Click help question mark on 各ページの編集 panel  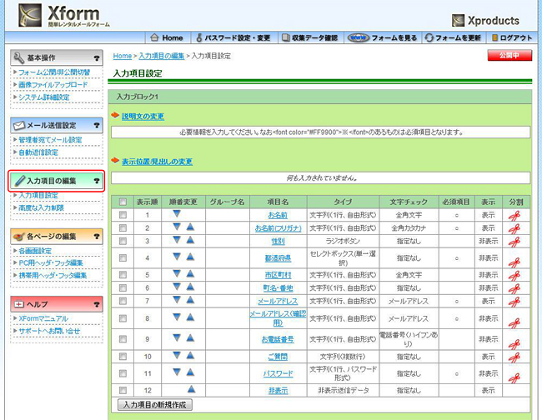97,237
